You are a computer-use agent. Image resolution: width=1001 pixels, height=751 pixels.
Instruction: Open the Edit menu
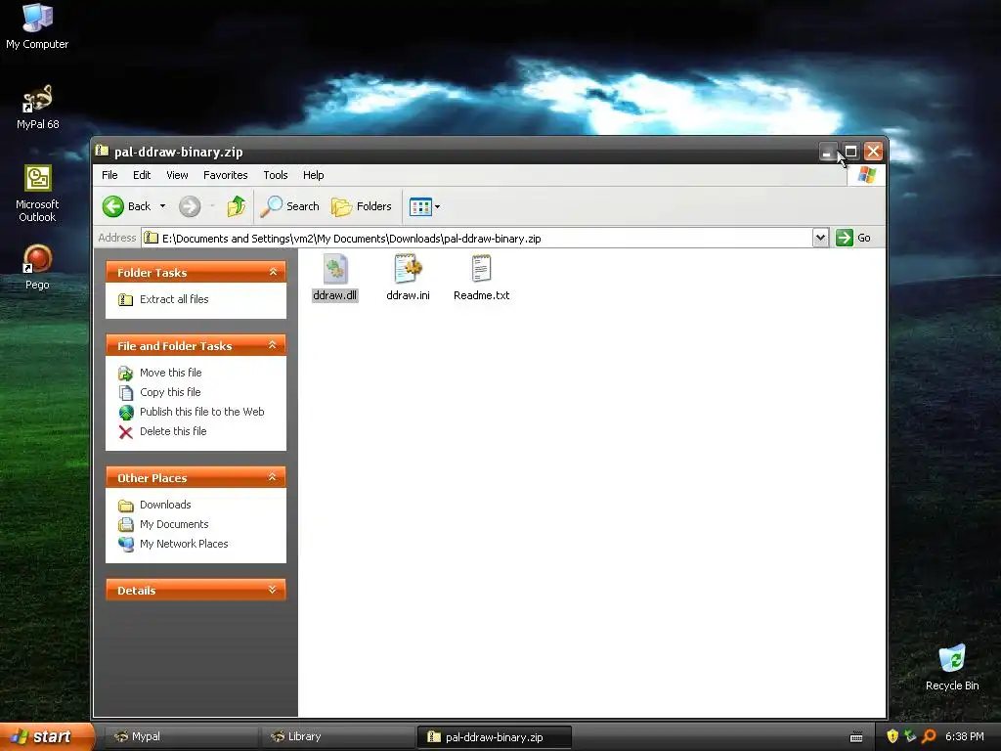coord(142,175)
